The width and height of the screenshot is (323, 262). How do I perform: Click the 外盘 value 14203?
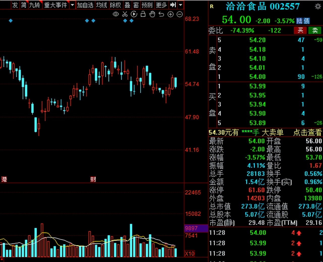pyautogui.click(x=256, y=198)
